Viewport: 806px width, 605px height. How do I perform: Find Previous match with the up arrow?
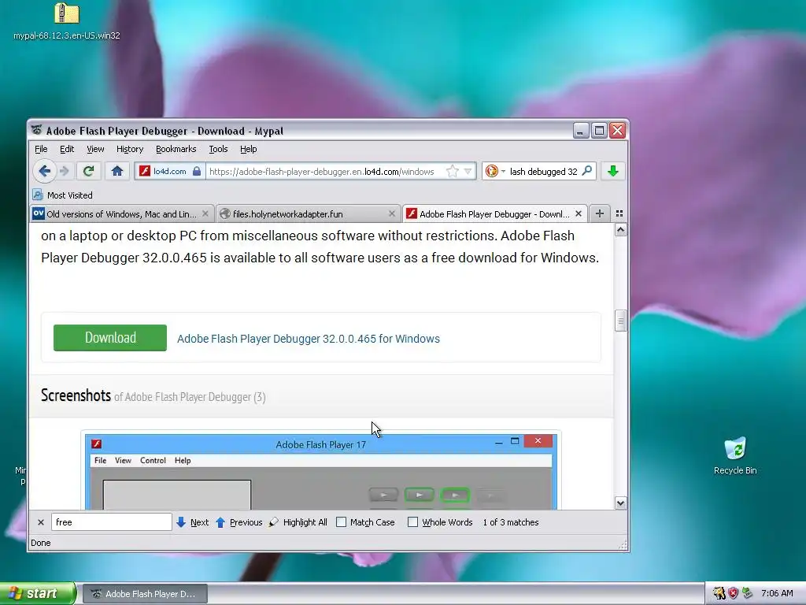click(x=239, y=522)
